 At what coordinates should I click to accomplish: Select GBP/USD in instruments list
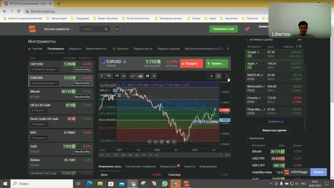61,66
